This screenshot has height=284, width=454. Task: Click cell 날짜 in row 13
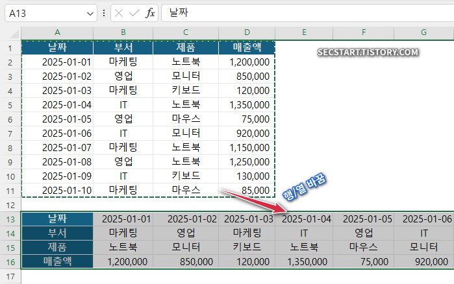[57, 219]
